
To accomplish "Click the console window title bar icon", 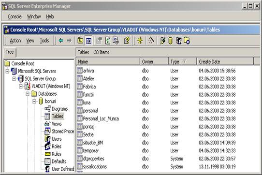I will coord(7,29).
